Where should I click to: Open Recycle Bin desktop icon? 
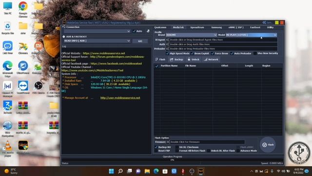coord(8,28)
